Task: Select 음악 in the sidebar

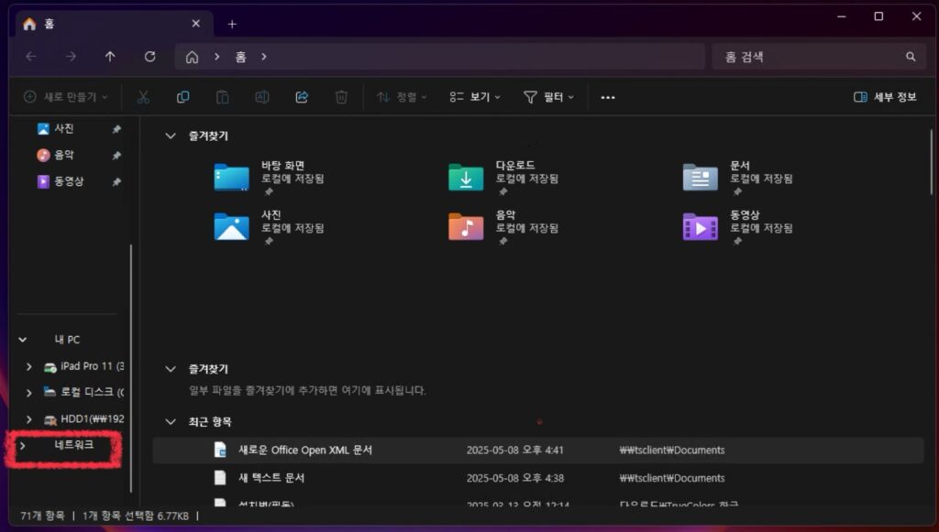Action: click(63, 155)
